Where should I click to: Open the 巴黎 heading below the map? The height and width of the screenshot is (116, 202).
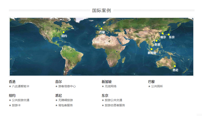point(151,82)
